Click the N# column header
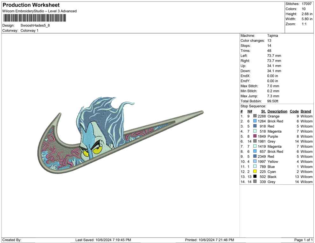This screenshot has width=315, height=243. coord(250,111)
